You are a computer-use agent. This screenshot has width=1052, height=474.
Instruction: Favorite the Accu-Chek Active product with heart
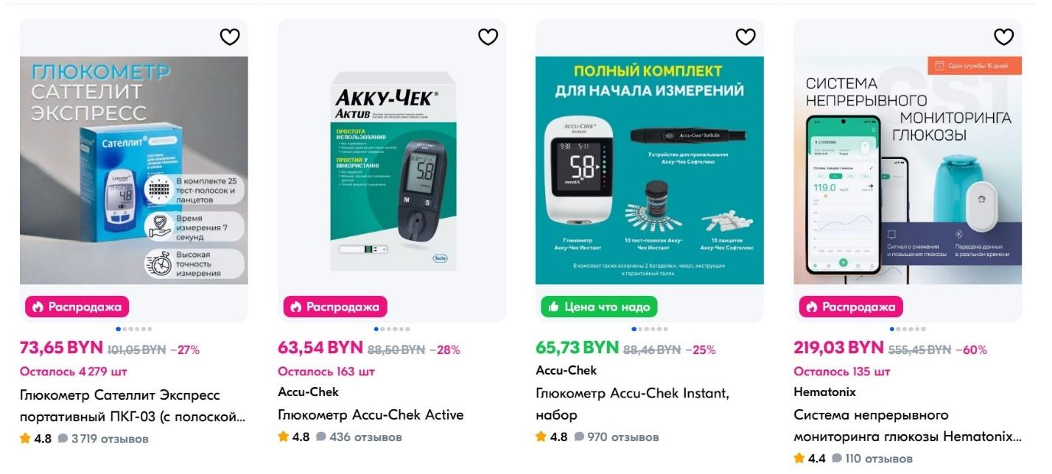pos(488,37)
